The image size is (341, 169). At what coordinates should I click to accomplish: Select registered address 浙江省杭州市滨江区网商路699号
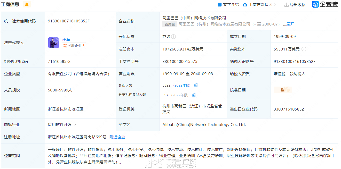(77, 137)
